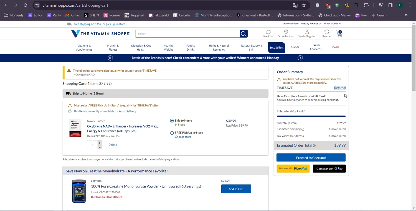Open Estimated Order Total info icon
Viewport: 416px width, 211px height.
click(314, 145)
